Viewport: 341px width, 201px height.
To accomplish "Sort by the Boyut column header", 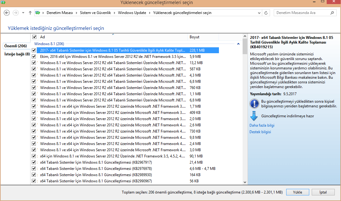I will coord(203,37).
